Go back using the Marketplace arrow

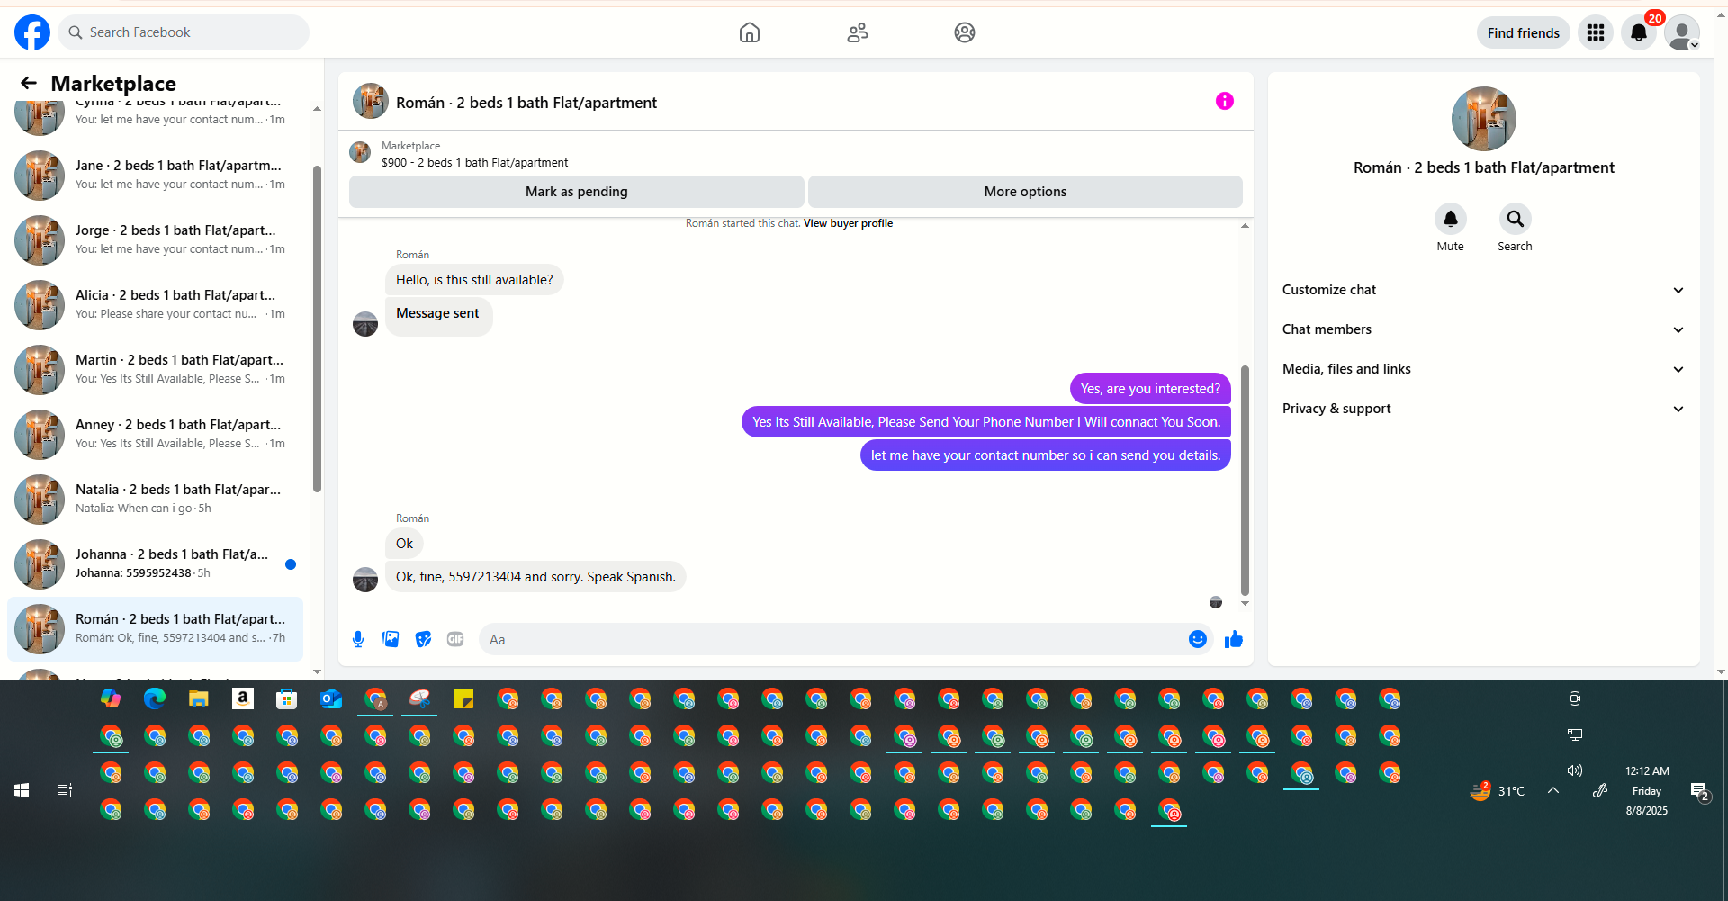29,83
